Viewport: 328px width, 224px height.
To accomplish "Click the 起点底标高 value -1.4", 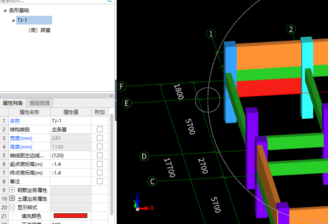I will (71, 164).
